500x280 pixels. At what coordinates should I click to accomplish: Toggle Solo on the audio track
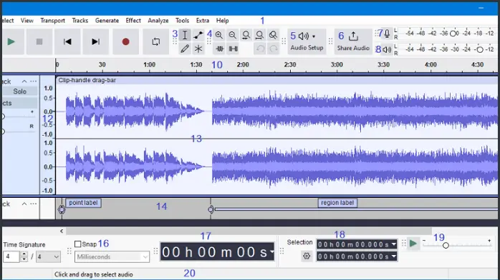coord(20,91)
